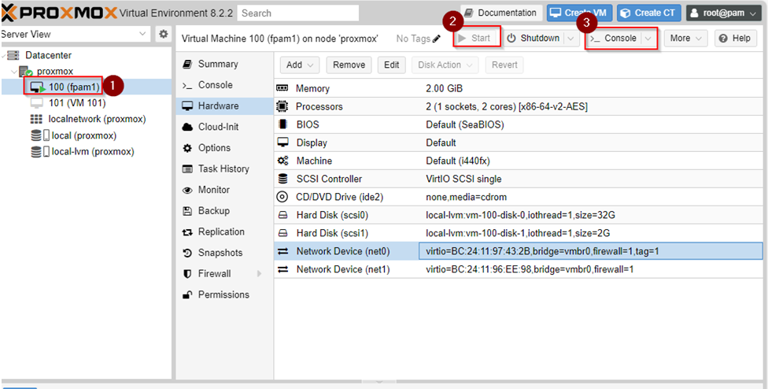Click the Create CT button
Image resolution: width=768 pixels, height=389 pixels.
[x=648, y=13]
